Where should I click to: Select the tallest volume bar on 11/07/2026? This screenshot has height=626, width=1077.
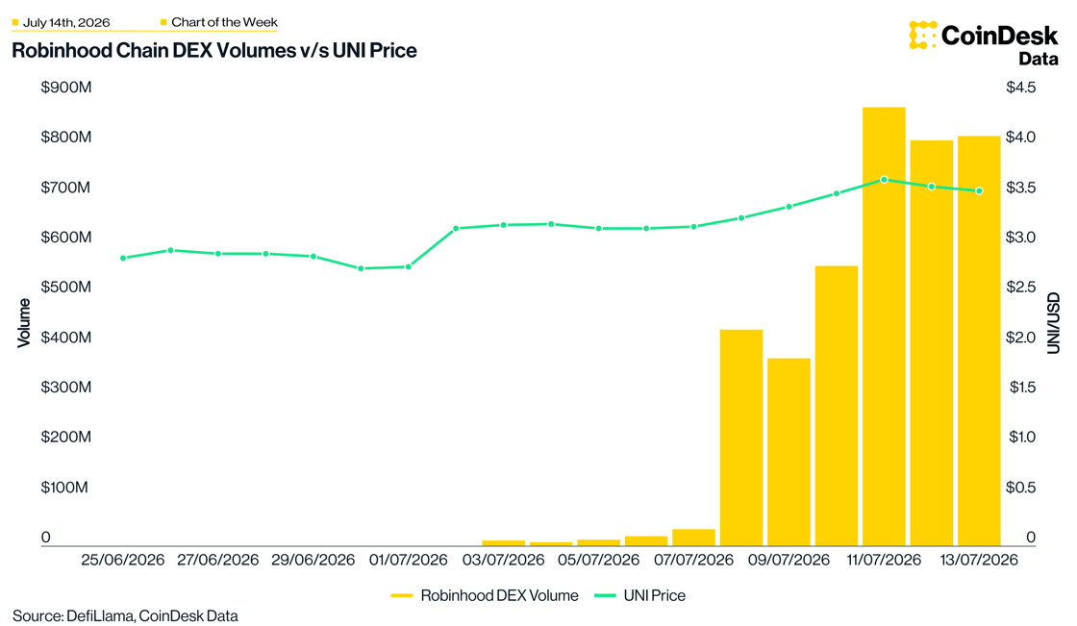pyautogui.click(x=884, y=326)
